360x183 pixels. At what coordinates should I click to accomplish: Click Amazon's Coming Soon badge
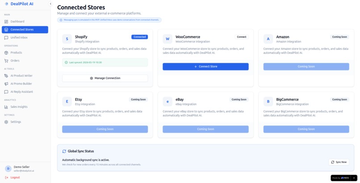pos(339,37)
